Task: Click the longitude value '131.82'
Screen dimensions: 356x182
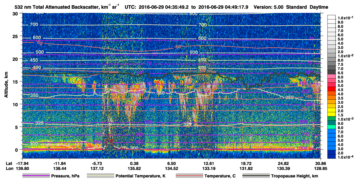Action: pos(246,169)
